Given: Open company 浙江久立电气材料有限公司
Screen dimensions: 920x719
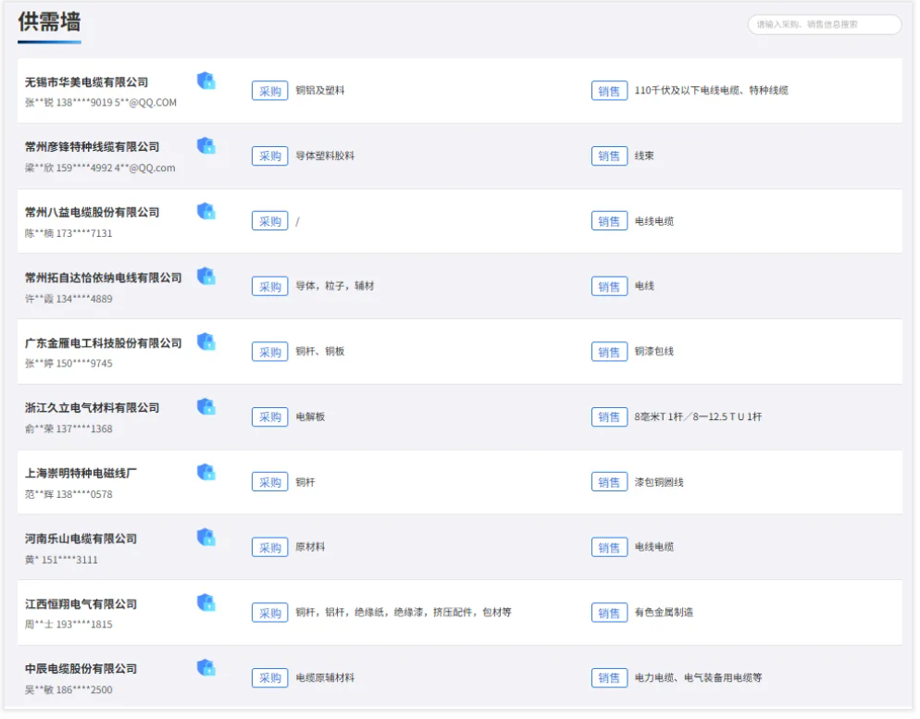Looking at the screenshot, I should (93, 409).
